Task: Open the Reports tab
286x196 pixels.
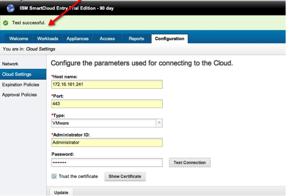Action: coord(136,39)
